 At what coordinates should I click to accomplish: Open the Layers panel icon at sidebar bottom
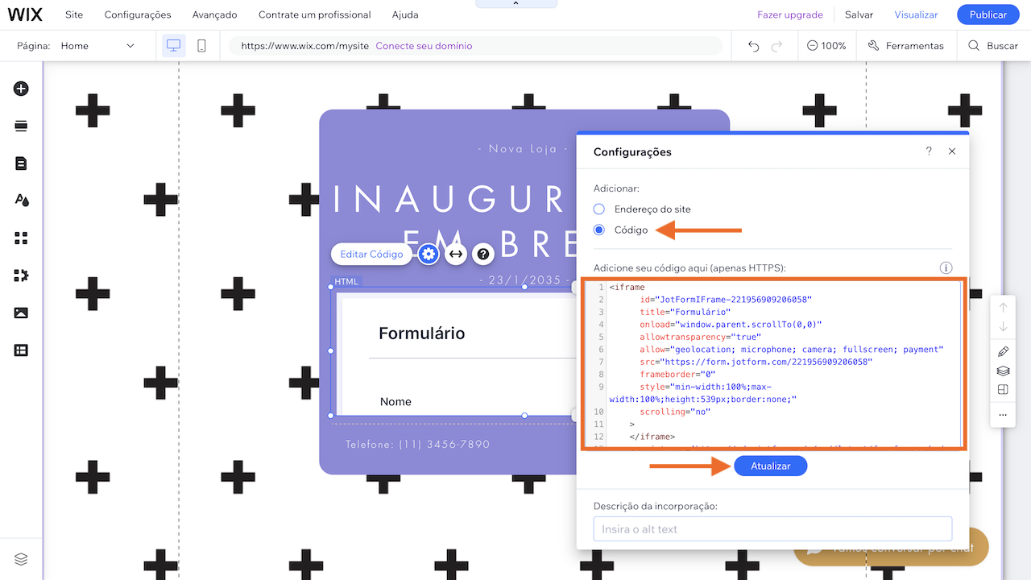pos(20,558)
